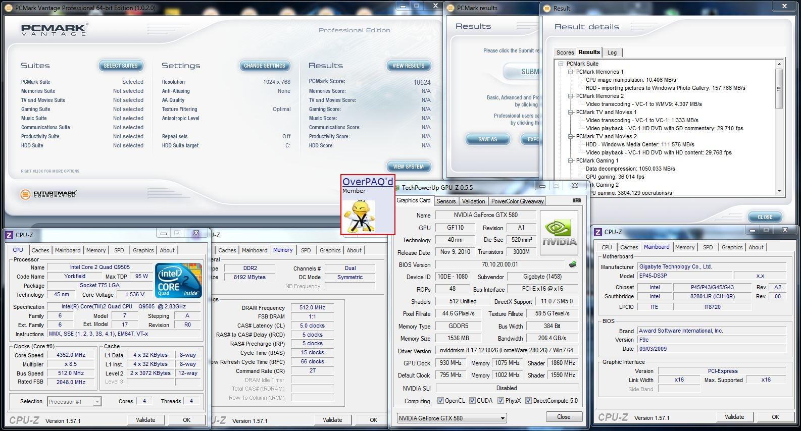
Task: Open the Validation tab in GPU-Z
Action: coord(473,201)
